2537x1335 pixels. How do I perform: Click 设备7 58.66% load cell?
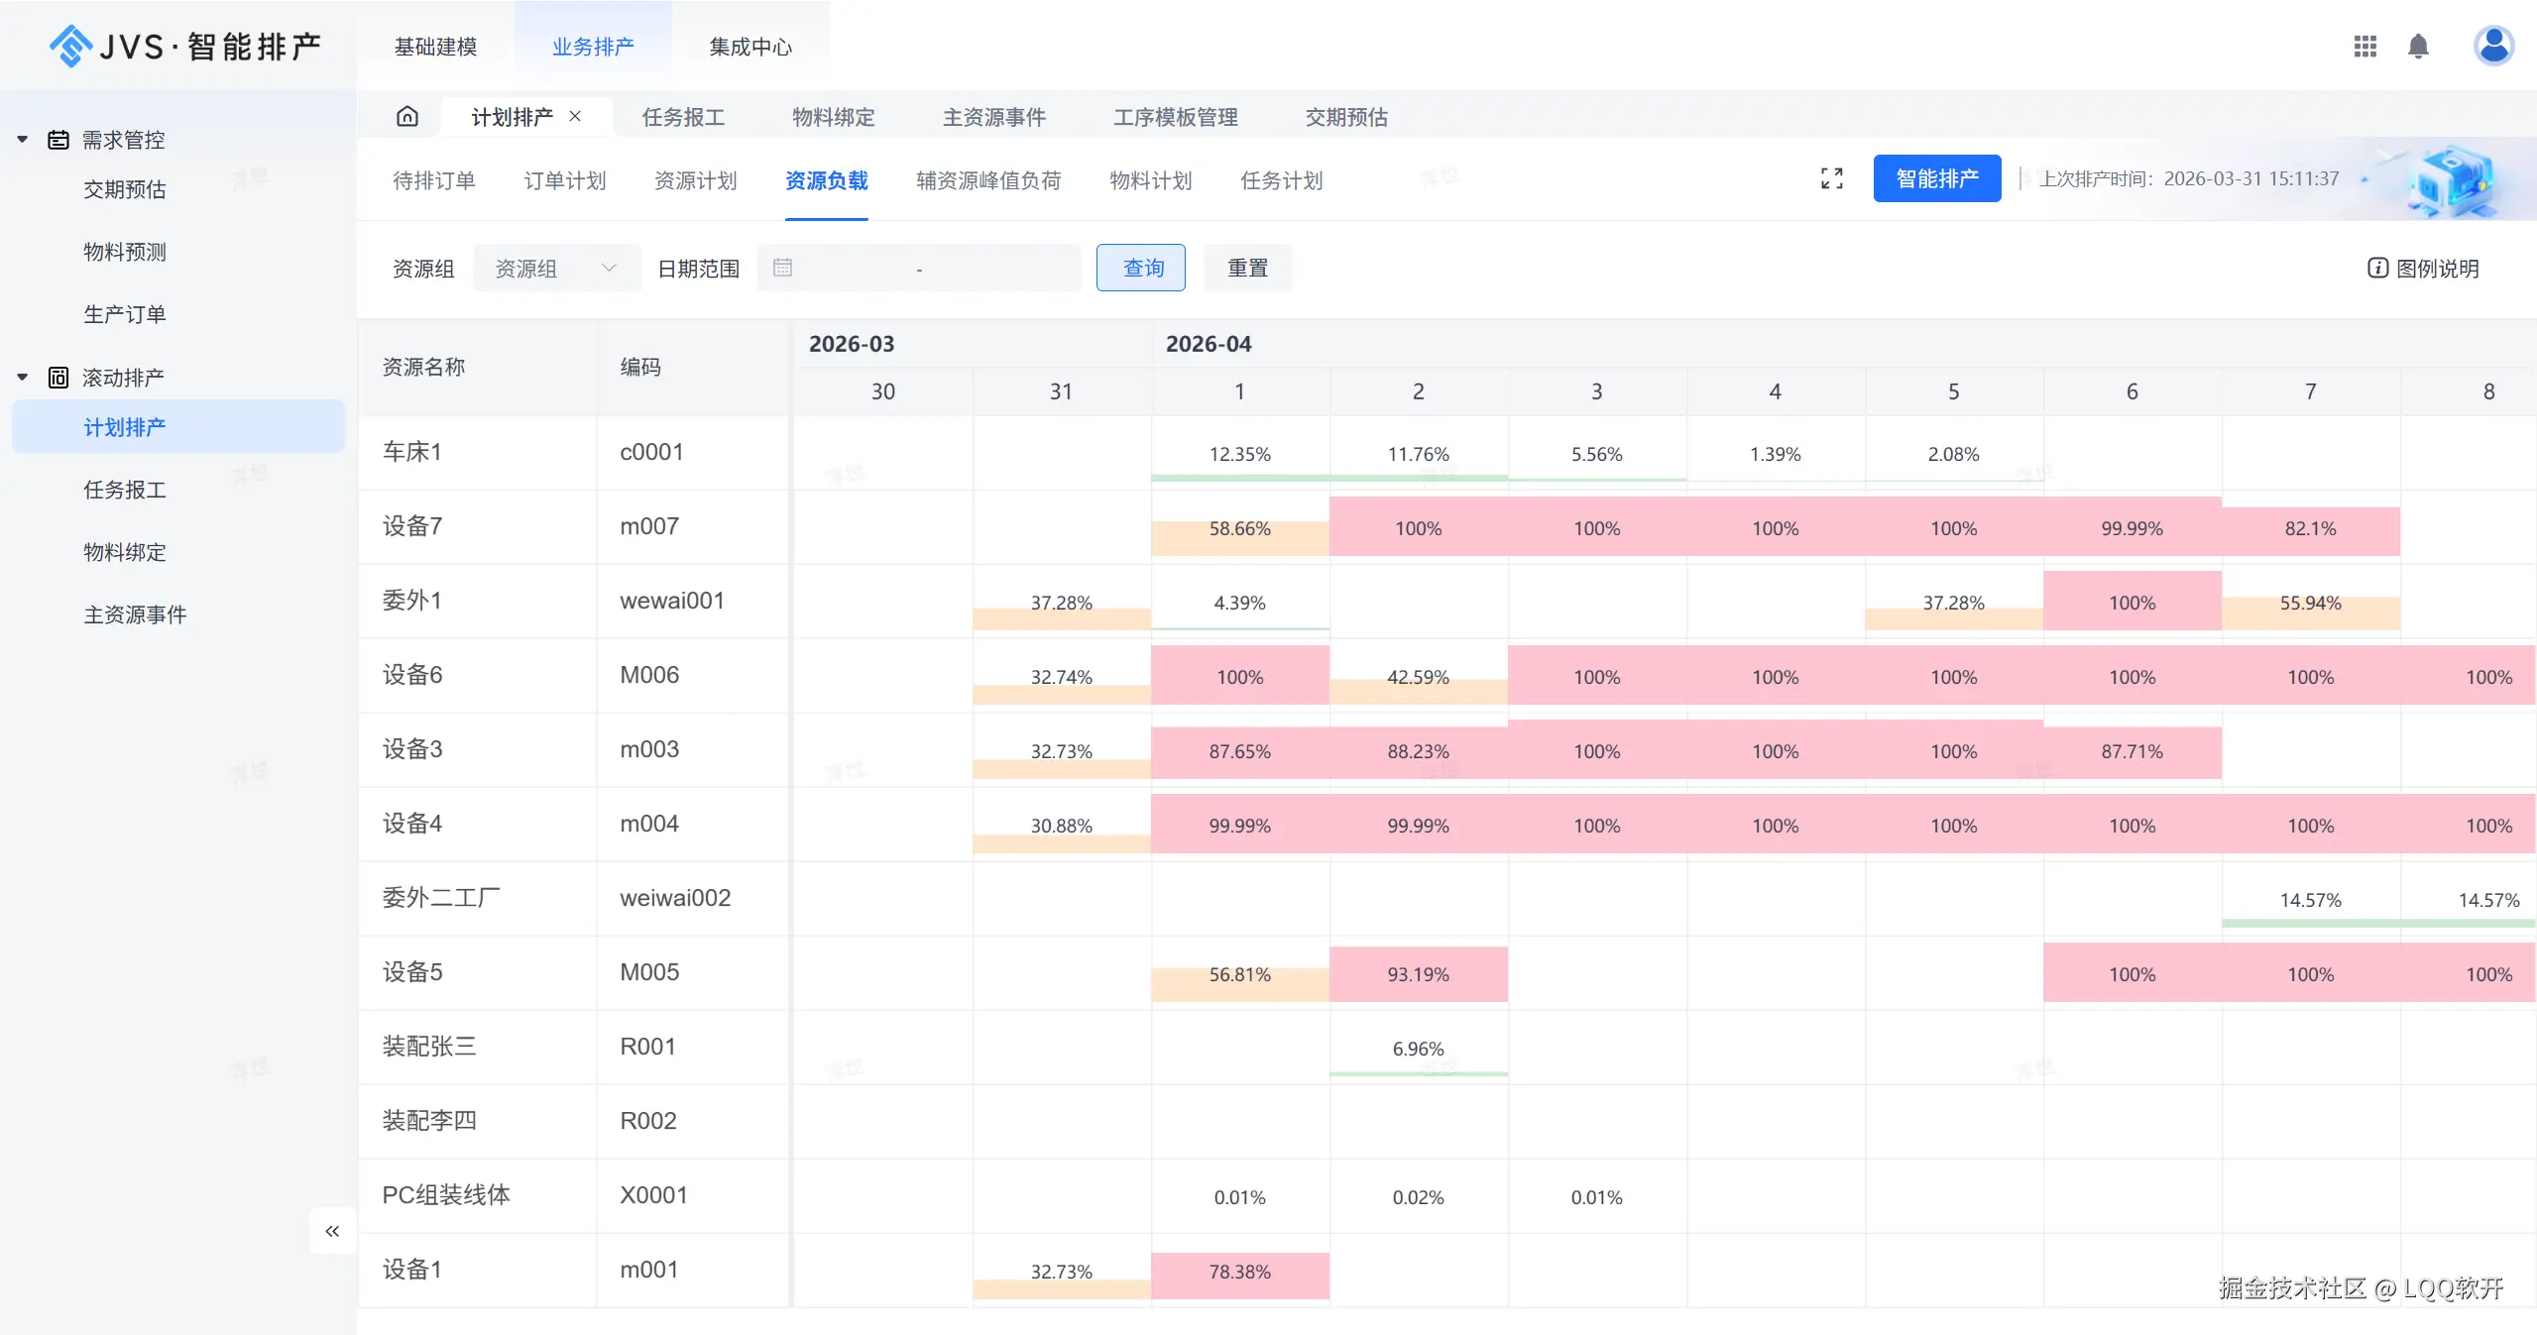(1239, 529)
